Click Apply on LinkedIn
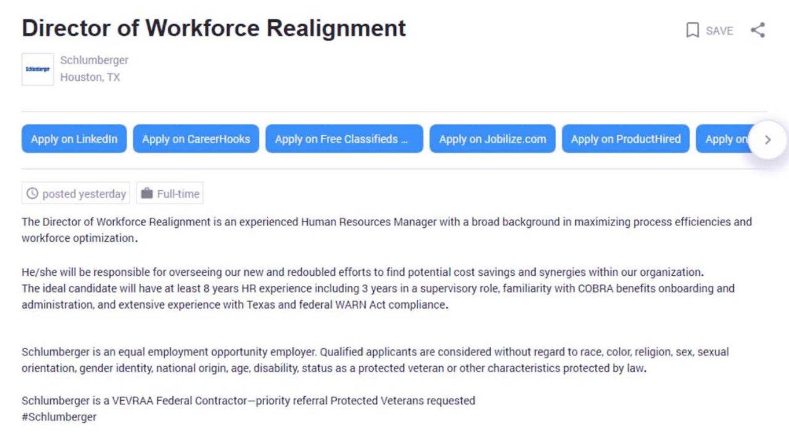Image resolution: width=789 pixels, height=443 pixels. (x=73, y=139)
